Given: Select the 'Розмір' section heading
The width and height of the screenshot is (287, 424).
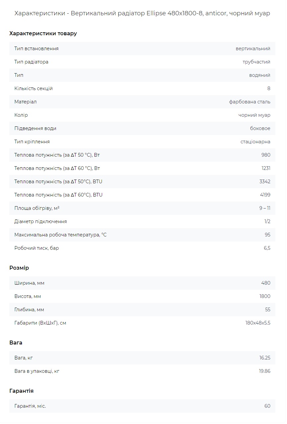Looking at the screenshot, I should tap(19, 268).
